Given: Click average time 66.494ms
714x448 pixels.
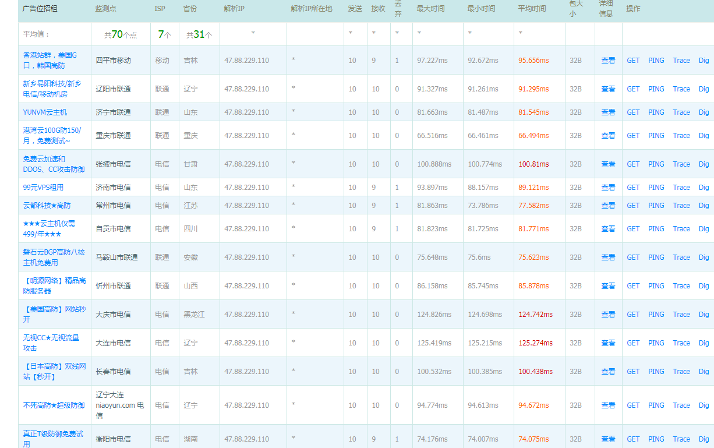Looking at the screenshot, I should click(x=534, y=136).
